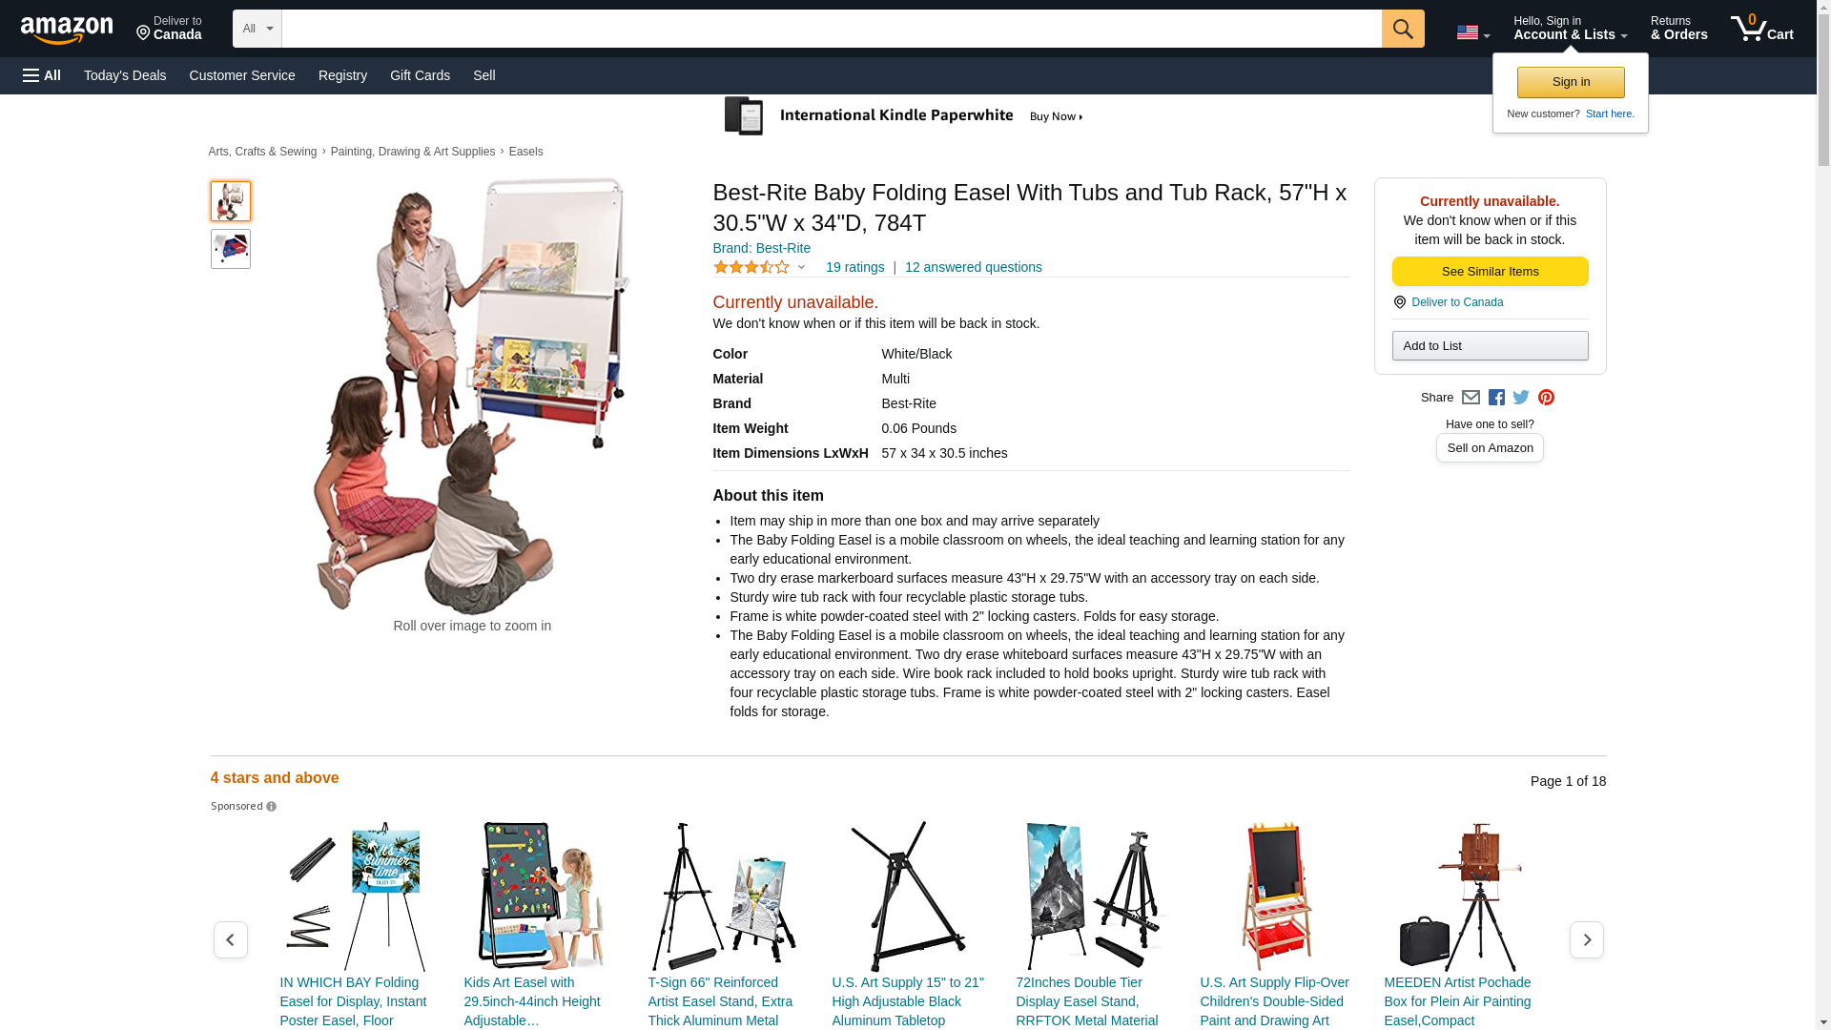Click the See Similar Items button
Screen dimensions: 1831x1030
point(1490,272)
